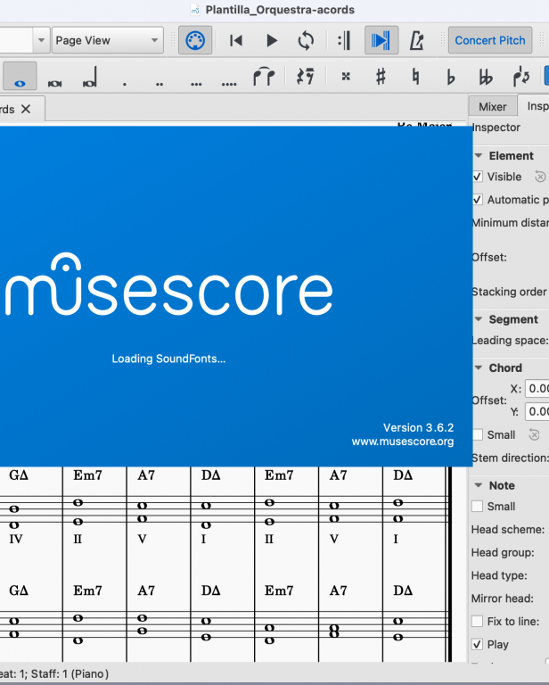This screenshot has height=685, width=549.
Task: Collapse the Segment section
Action: point(479,319)
